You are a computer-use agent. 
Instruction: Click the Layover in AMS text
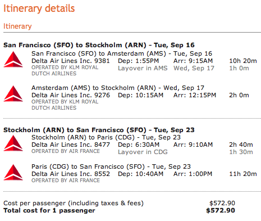coord(143,68)
